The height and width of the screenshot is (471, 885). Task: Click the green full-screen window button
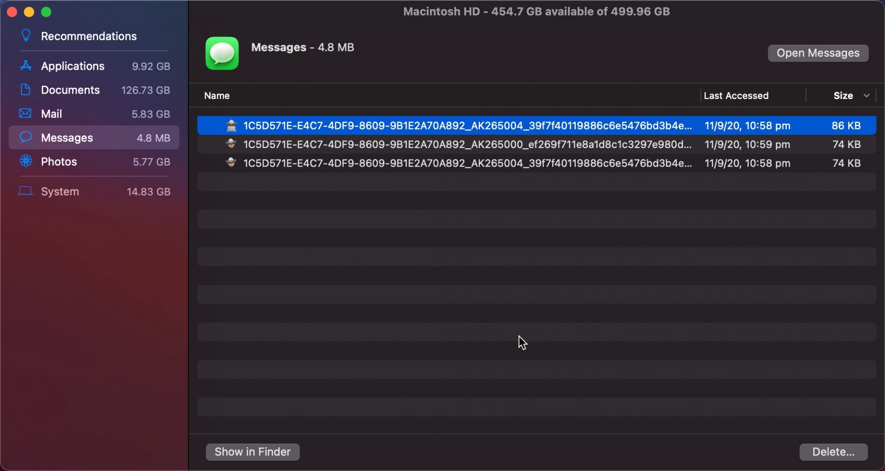pyautogui.click(x=46, y=12)
